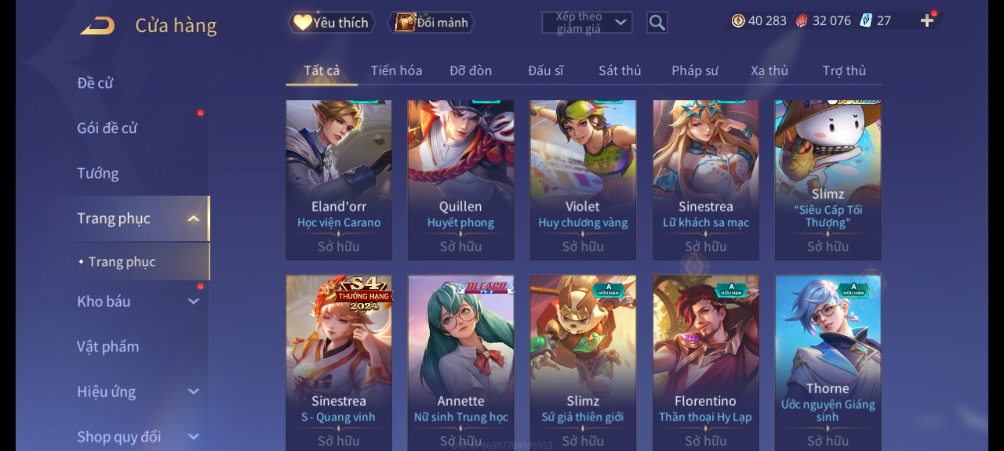Open the search magnifier icon
Image resolution: width=1004 pixels, height=451 pixels.
[657, 23]
